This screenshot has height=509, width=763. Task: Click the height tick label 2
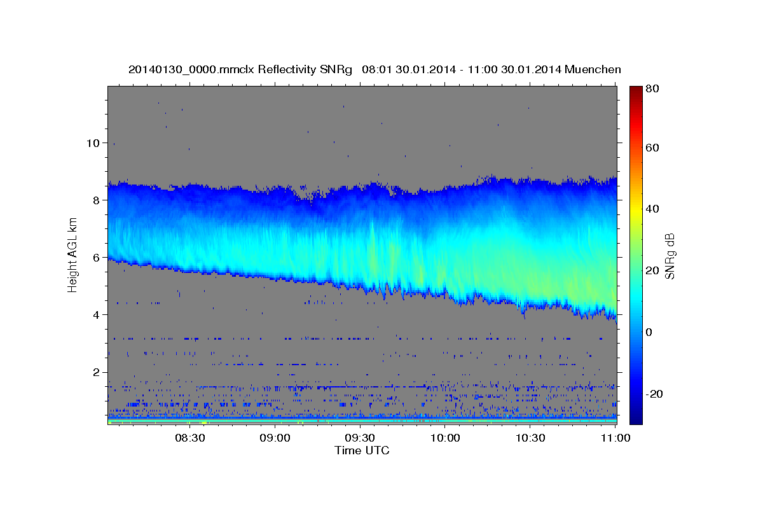pyautogui.click(x=95, y=372)
